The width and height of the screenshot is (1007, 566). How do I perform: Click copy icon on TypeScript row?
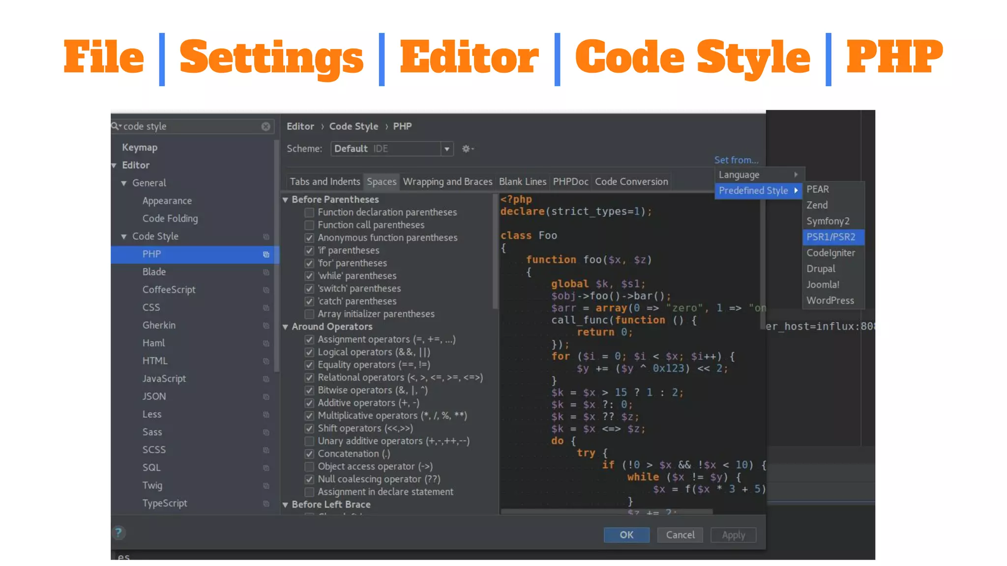[x=266, y=504]
